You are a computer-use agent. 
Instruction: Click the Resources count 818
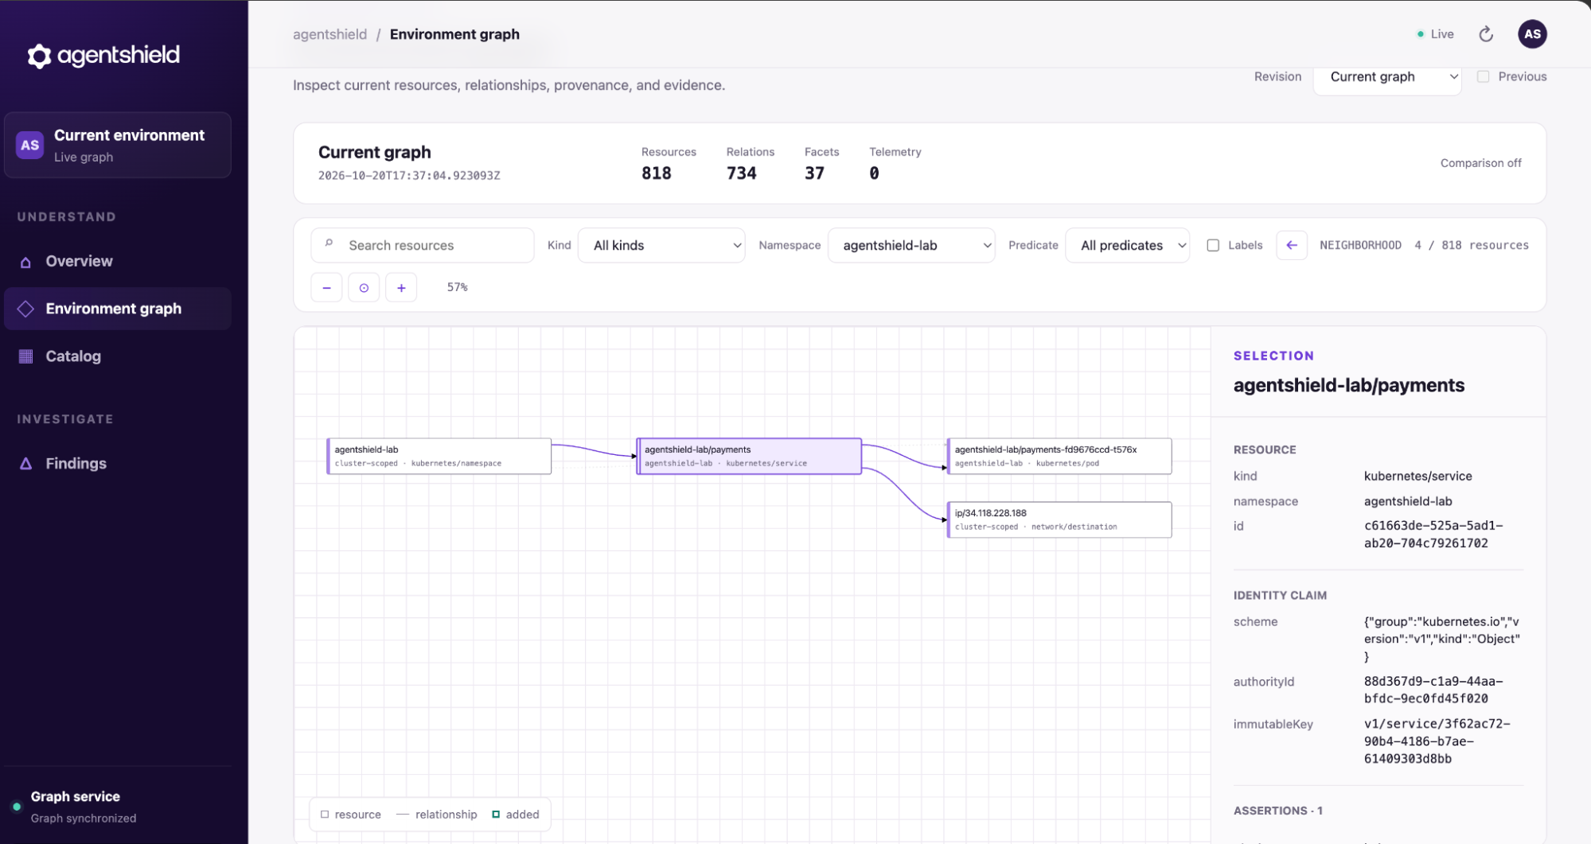click(x=657, y=173)
